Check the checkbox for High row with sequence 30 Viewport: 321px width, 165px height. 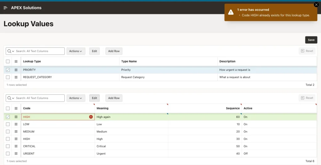click(x=8, y=139)
